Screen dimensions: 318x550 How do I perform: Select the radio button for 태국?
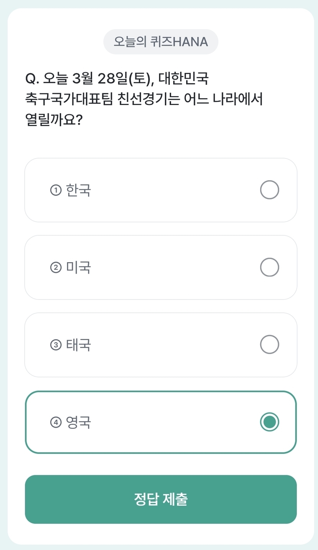pos(269,344)
